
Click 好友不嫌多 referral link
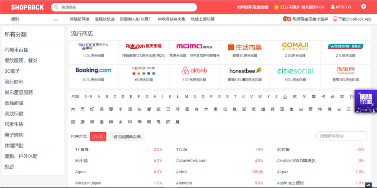pyautogui.click(x=302, y=7)
